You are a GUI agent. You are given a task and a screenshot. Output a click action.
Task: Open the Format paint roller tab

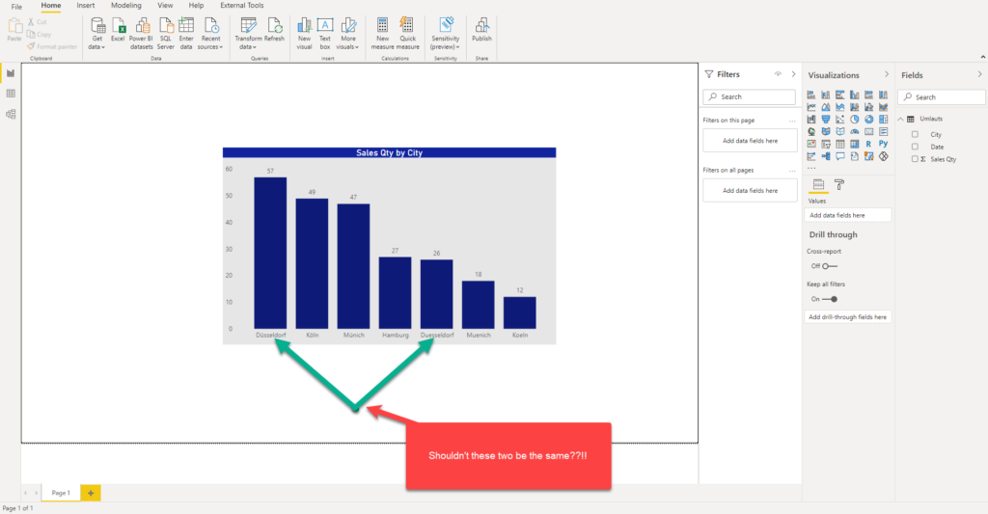[839, 184]
